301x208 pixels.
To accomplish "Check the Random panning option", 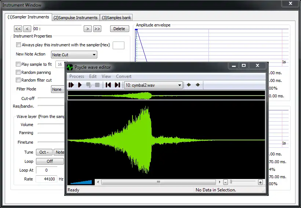I will [x=19, y=72].
